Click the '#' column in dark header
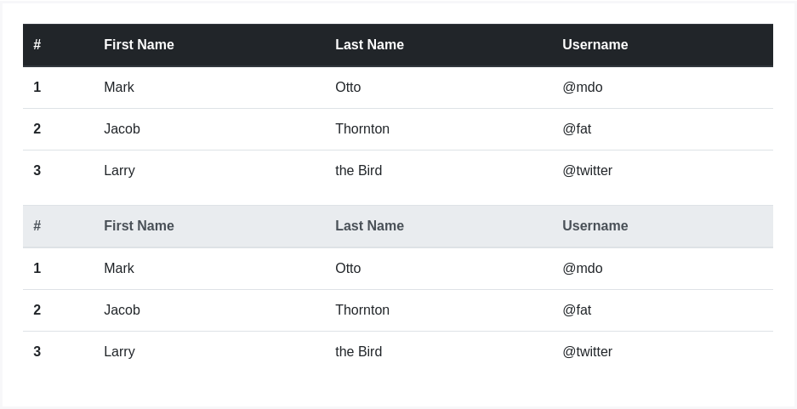The width and height of the screenshot is (797, 409). click(37, 45)
